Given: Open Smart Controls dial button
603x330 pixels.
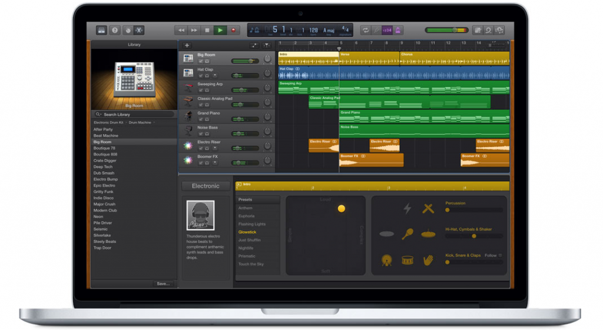Looking at the screenshot, I should (x=127, y=30).
